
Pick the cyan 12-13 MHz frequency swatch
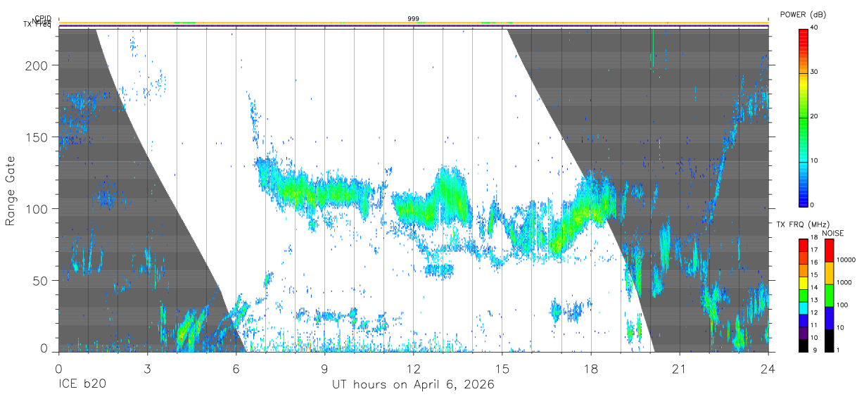point(803,308)
